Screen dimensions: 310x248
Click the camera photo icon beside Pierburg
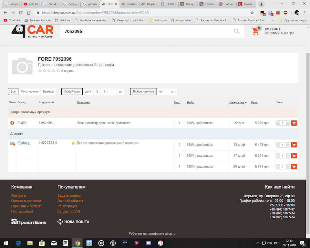point(13,143)
